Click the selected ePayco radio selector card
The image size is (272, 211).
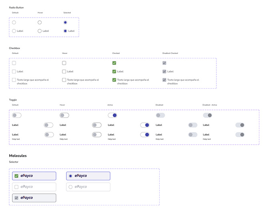point(88,176)
